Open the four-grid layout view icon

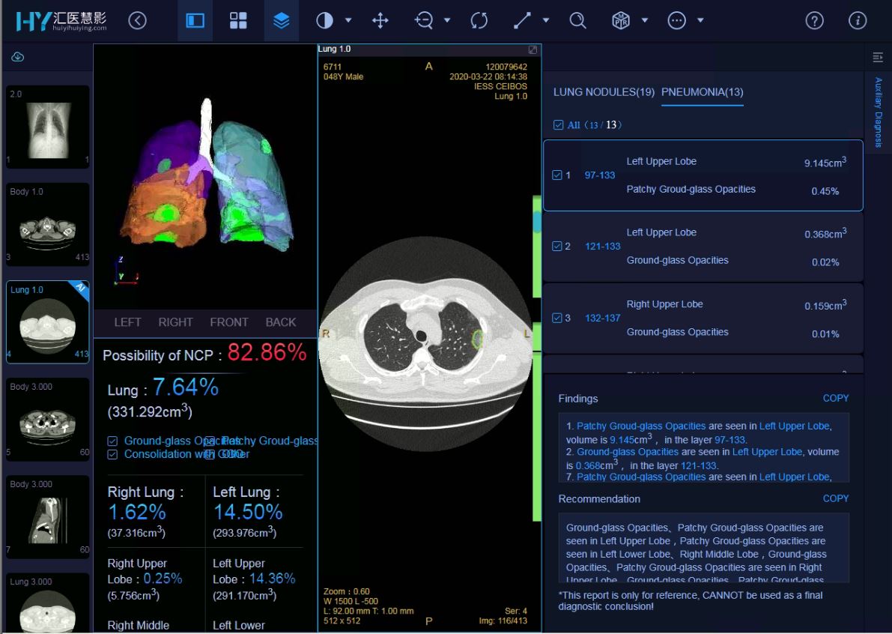click(x=237, y=20)
